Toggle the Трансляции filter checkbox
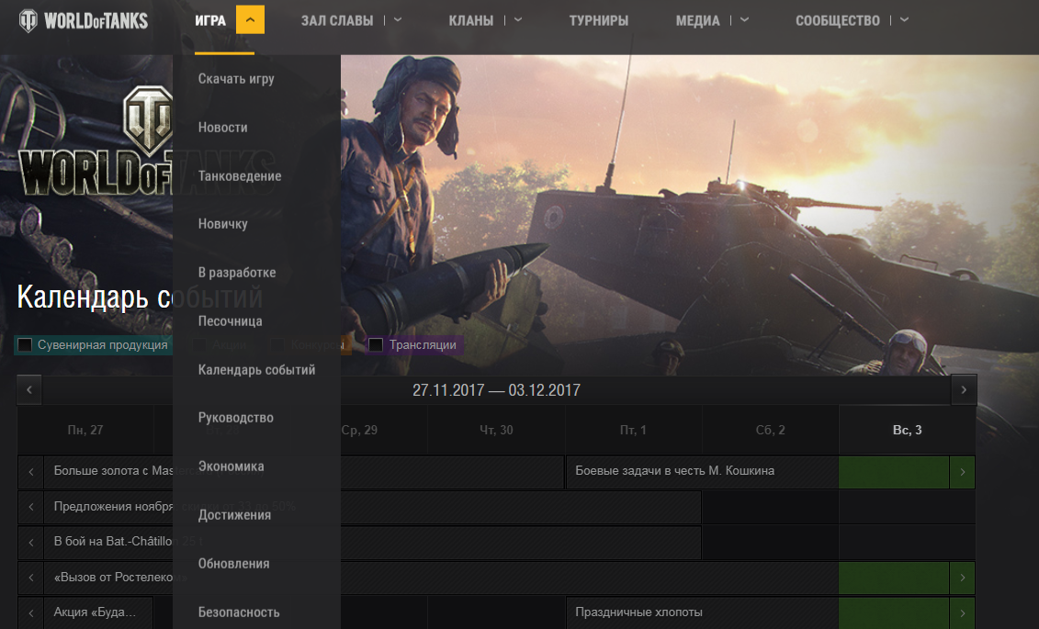 pyautogui.click(x=376, y=344)
